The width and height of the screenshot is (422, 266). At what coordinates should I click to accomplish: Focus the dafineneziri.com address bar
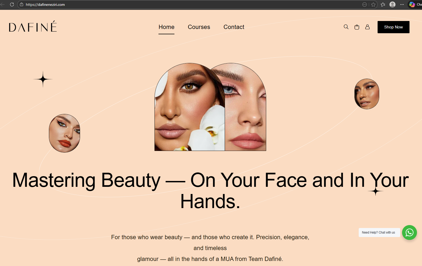(186, 5)
